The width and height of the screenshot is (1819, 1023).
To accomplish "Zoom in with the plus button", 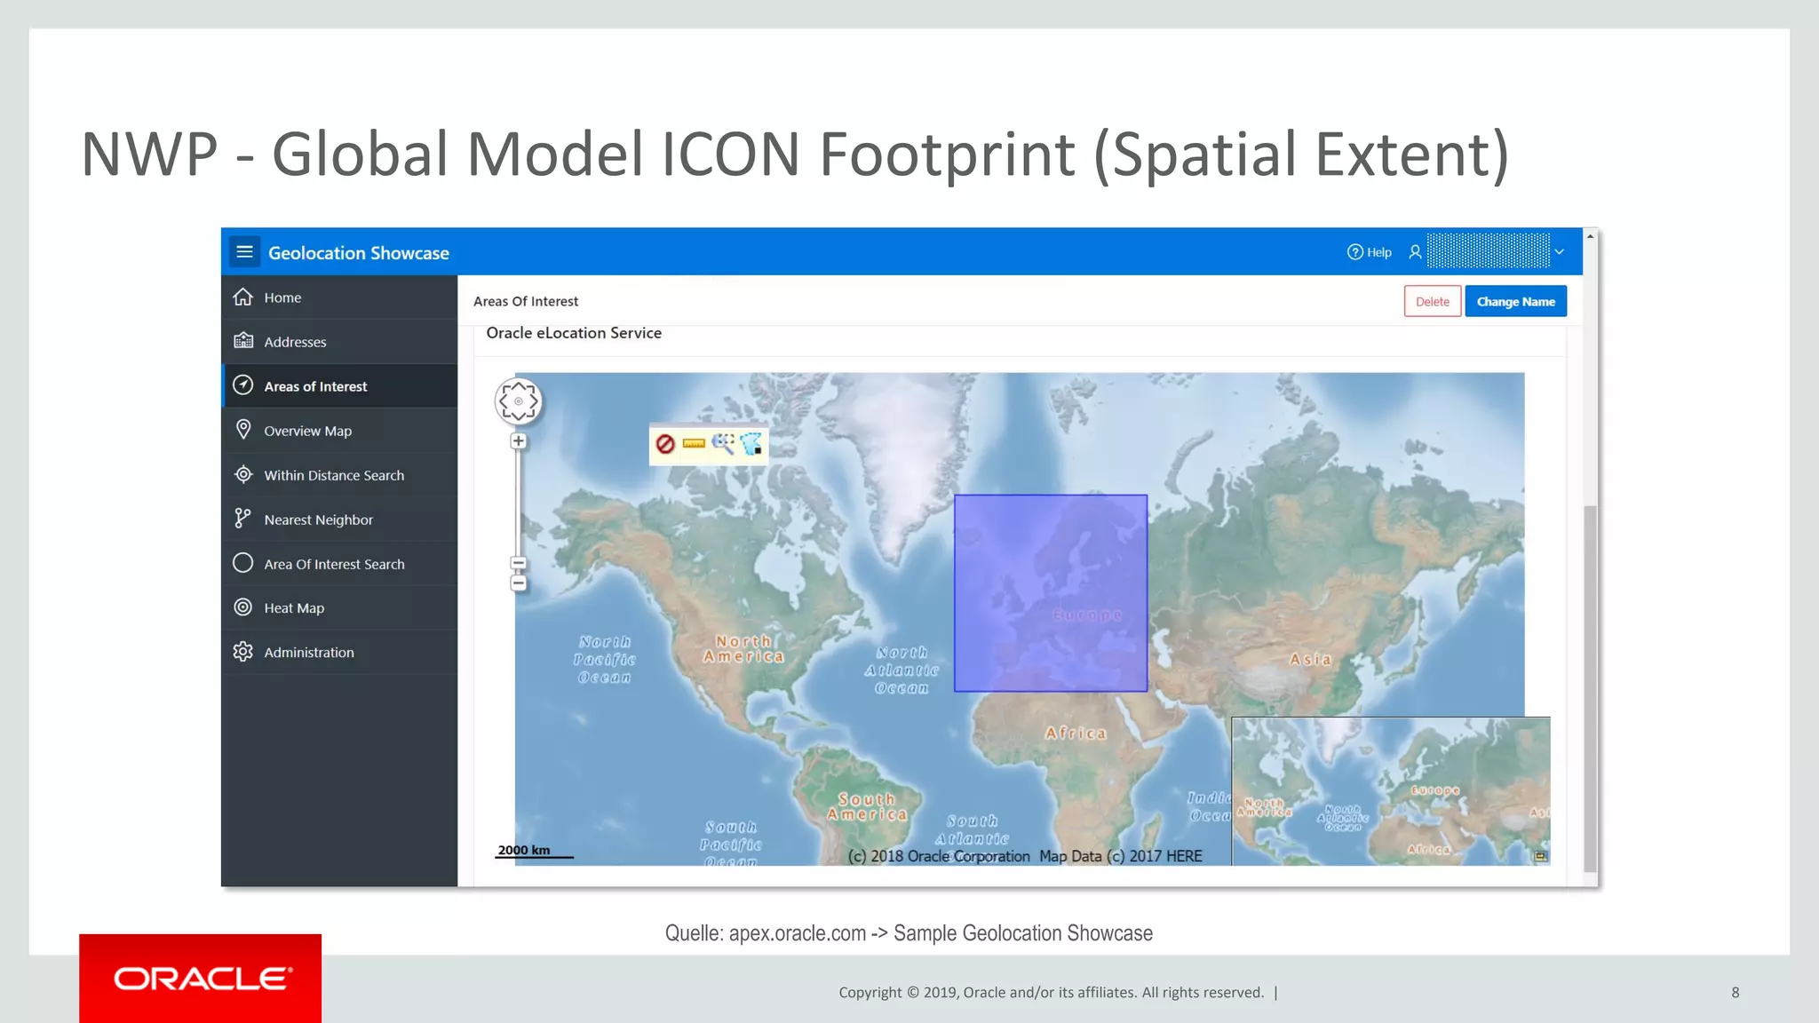I will [519, 441].
